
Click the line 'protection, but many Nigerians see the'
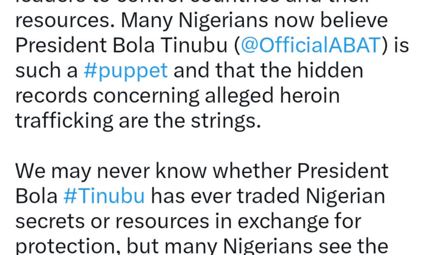(x=202, y=246)
